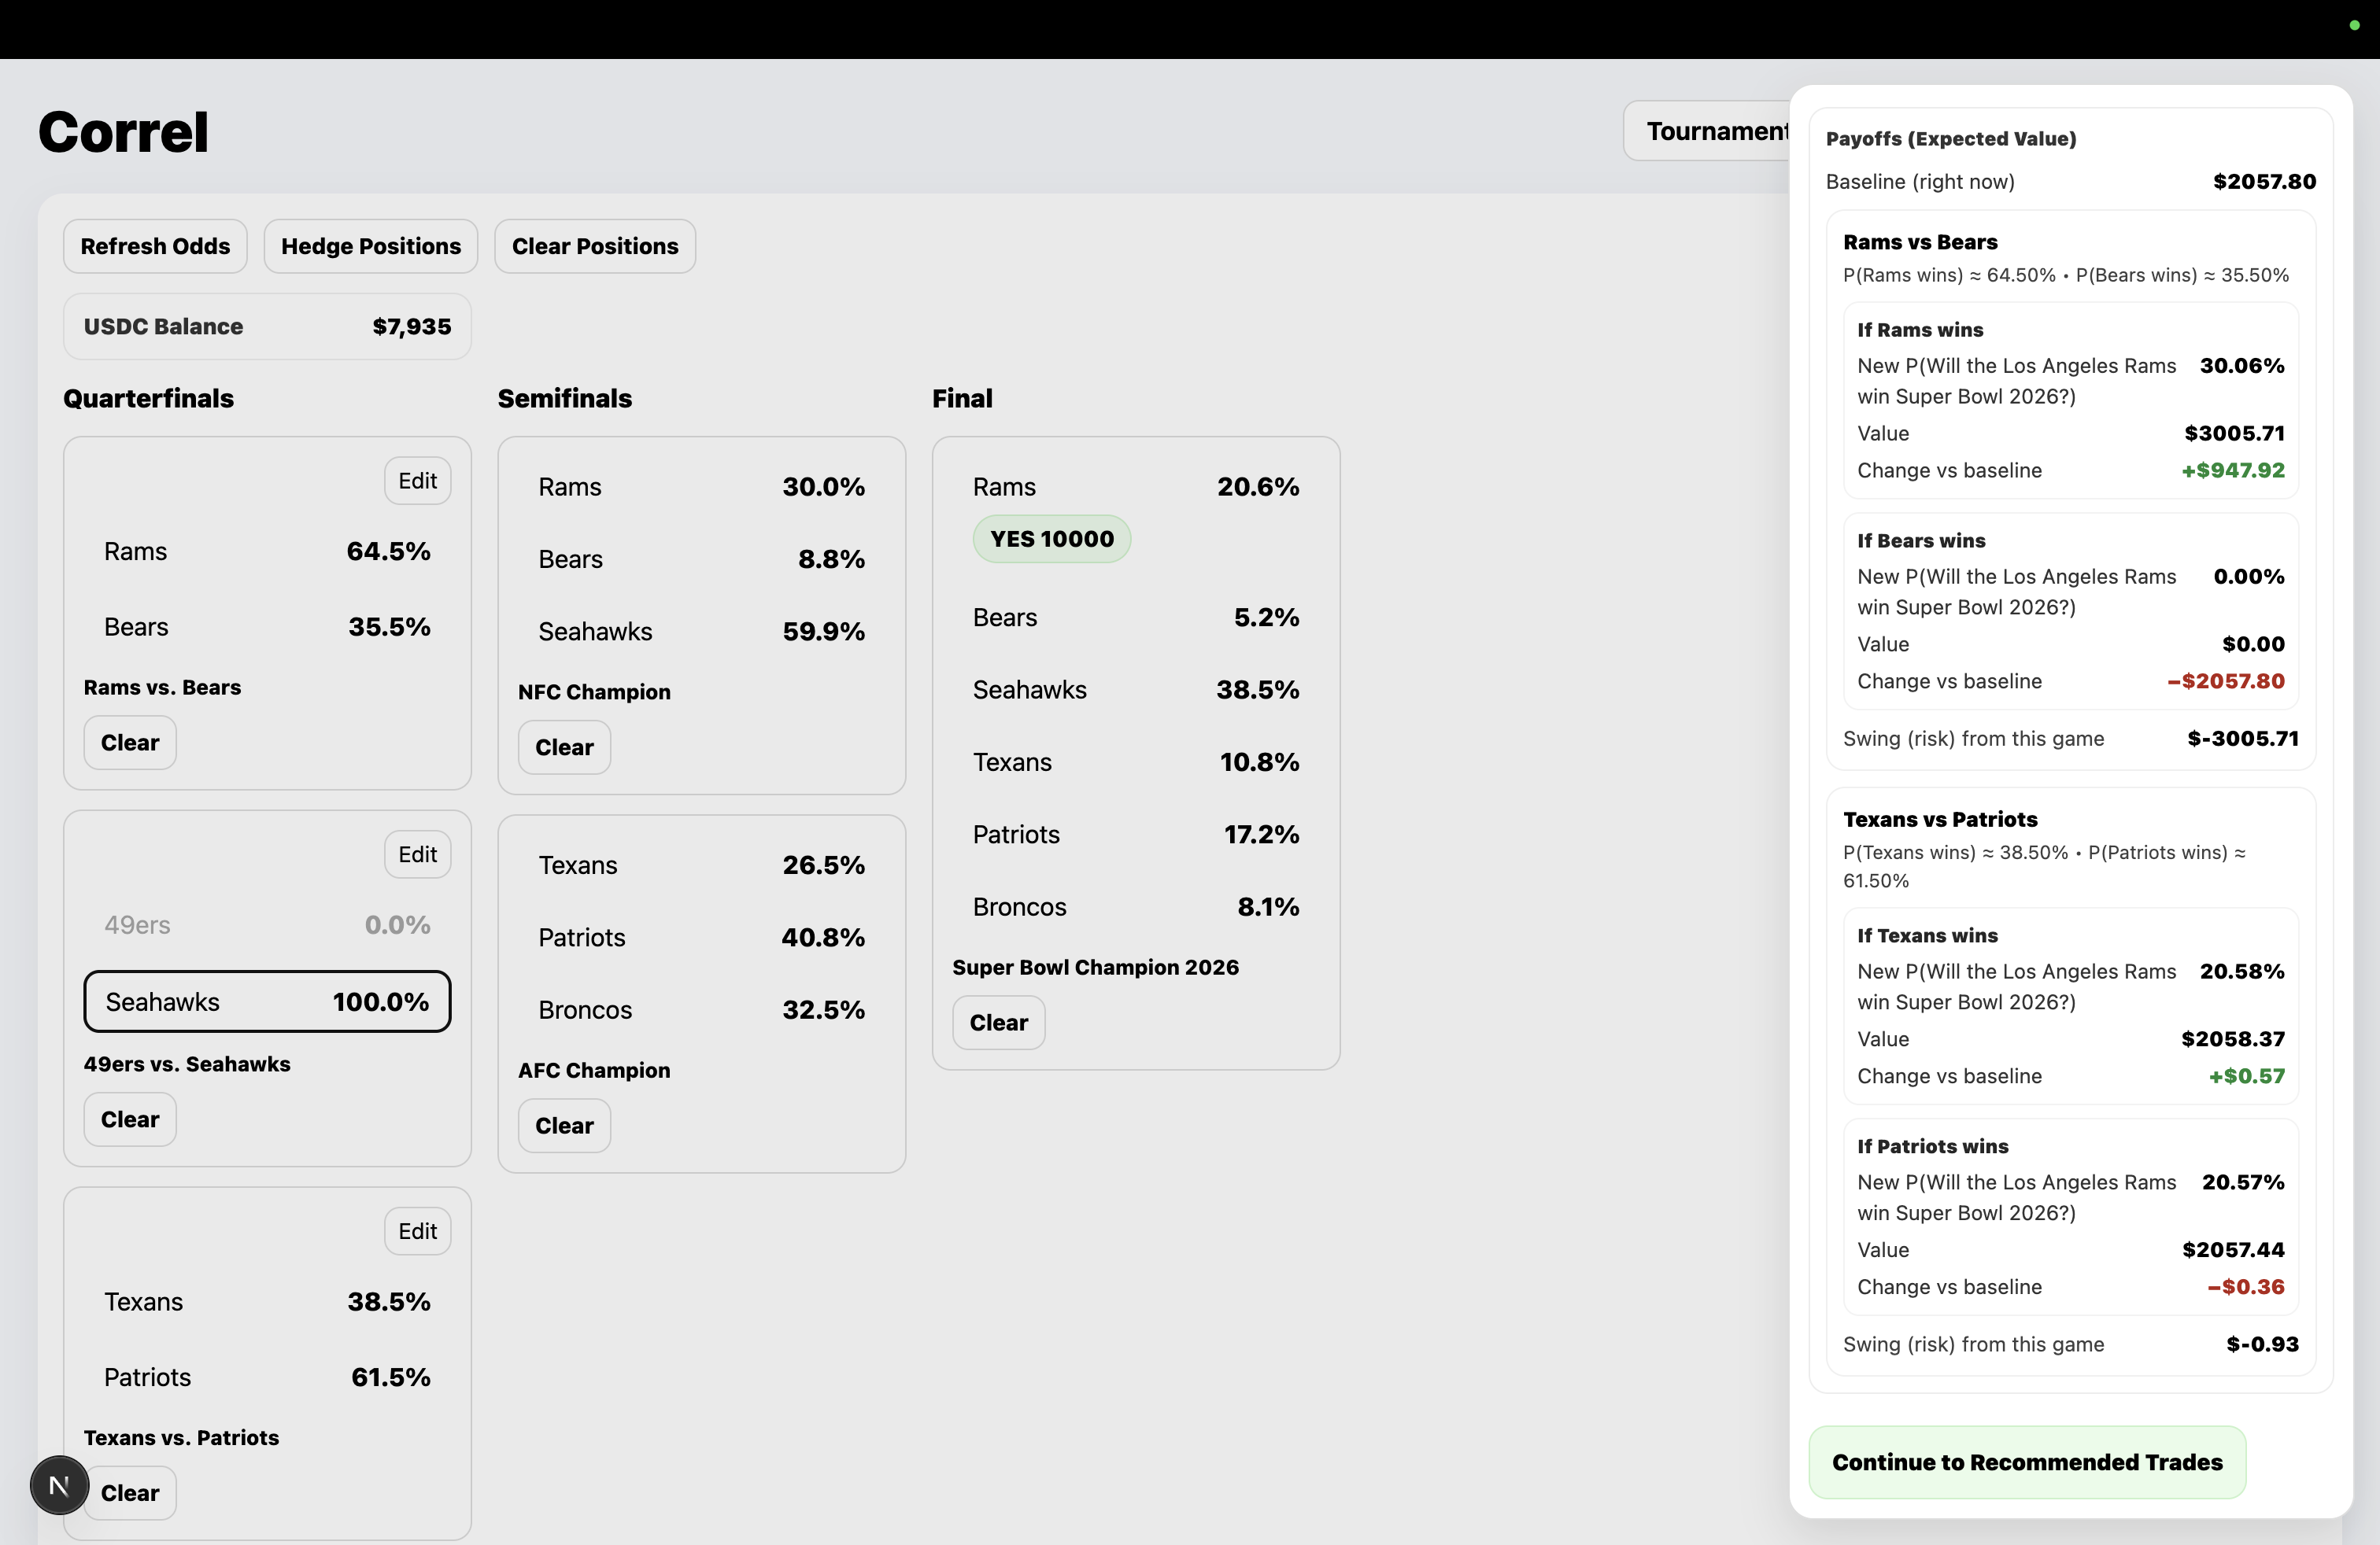Image resolution: width=2380 pixels, height=1545 pixels.
Task: Clear the Super Bowl Champion 2026 card
Action: 998,1023
